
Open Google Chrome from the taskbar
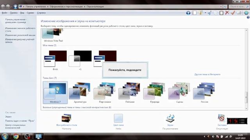(x=16, y=136)
